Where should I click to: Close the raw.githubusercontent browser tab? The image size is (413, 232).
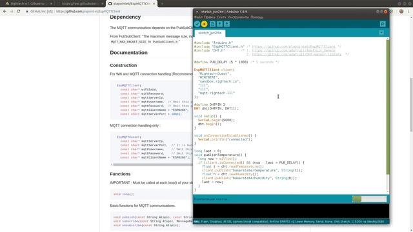[102, 4]
